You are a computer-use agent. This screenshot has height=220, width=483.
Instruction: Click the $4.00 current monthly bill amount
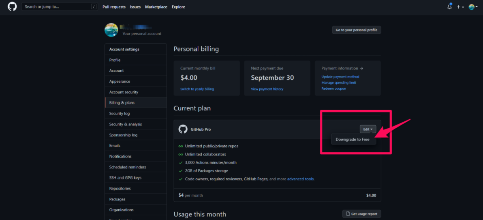pyautogui.click(x=188, y=78)
